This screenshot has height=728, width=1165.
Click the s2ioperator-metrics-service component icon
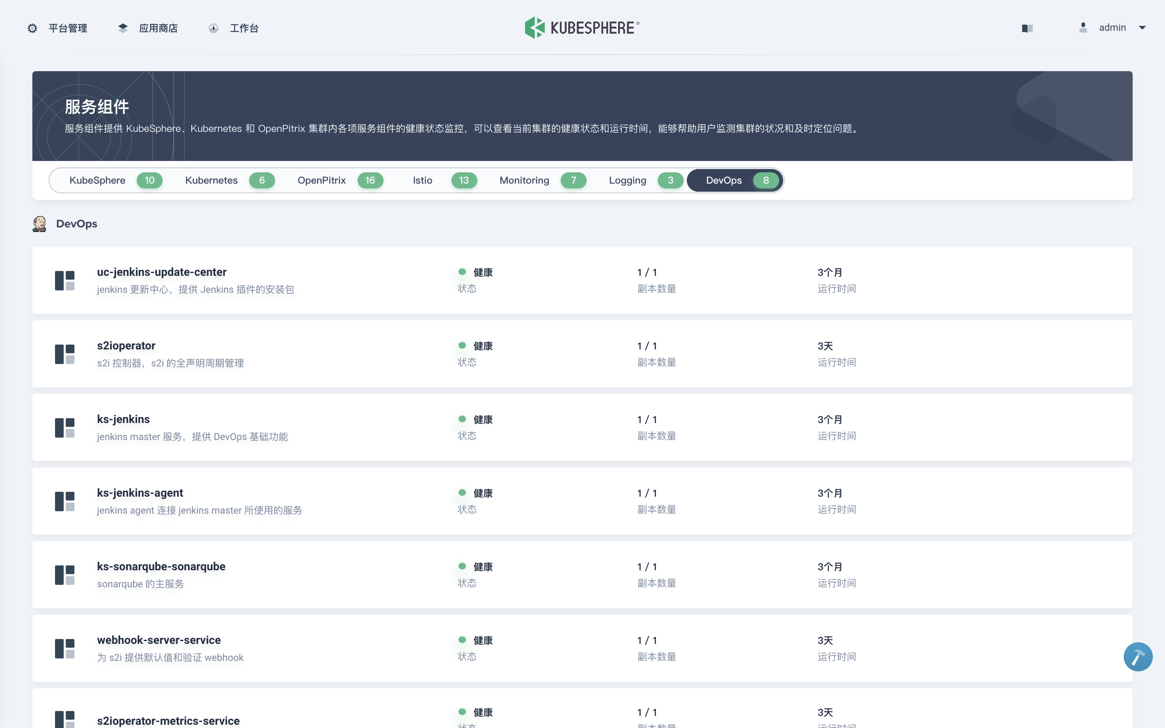(x=64, y=720)
